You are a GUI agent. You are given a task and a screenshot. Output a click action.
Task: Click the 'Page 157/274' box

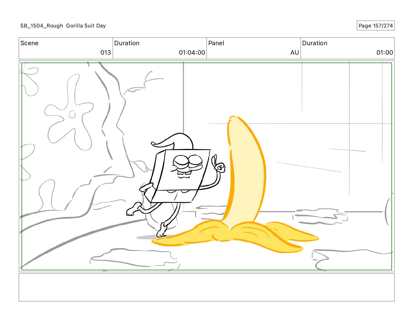[376, 26]
